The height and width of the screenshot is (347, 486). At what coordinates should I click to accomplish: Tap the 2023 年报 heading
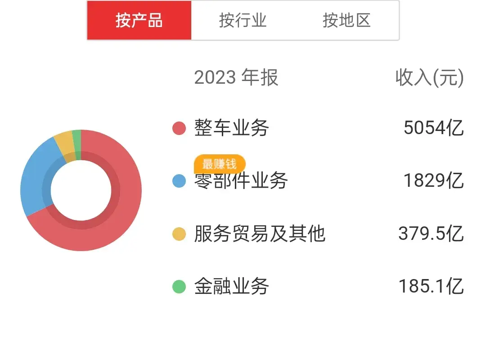[x=236, y=78]
